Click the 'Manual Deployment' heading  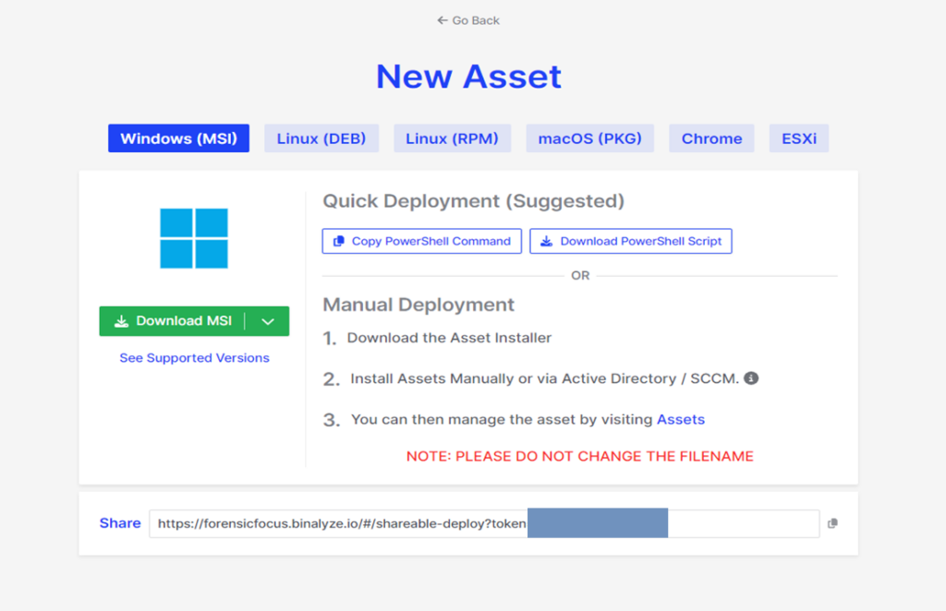click(x=418, y=305)
